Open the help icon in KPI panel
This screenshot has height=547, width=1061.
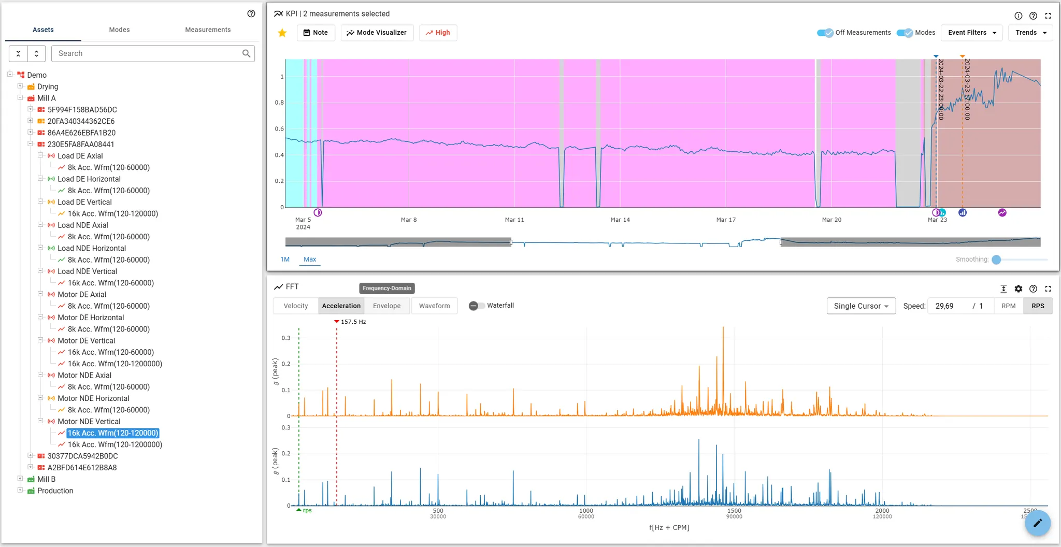[x=1033, y=16]
